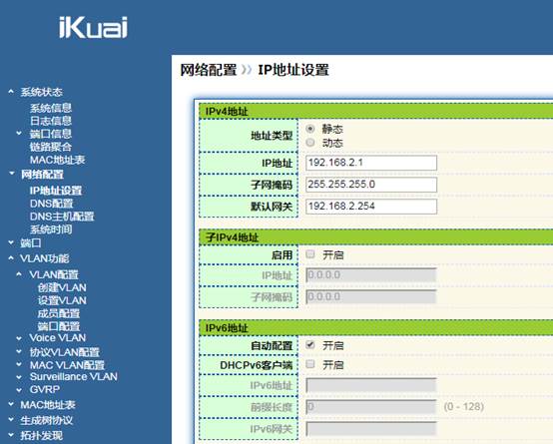Open 日志信息 page
This screenshot has width=553, height=444.
coord(51,121)
